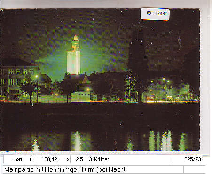Screen dimensions: 212x174
Task: Click the greater-than arrow cell
Action: click(x=64, y=159)
